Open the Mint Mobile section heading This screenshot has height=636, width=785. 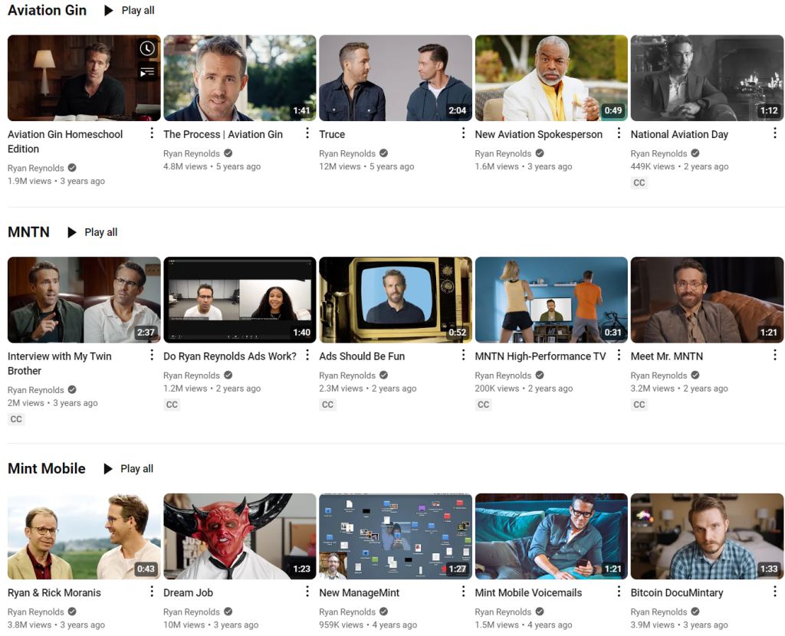click(47, 469)
